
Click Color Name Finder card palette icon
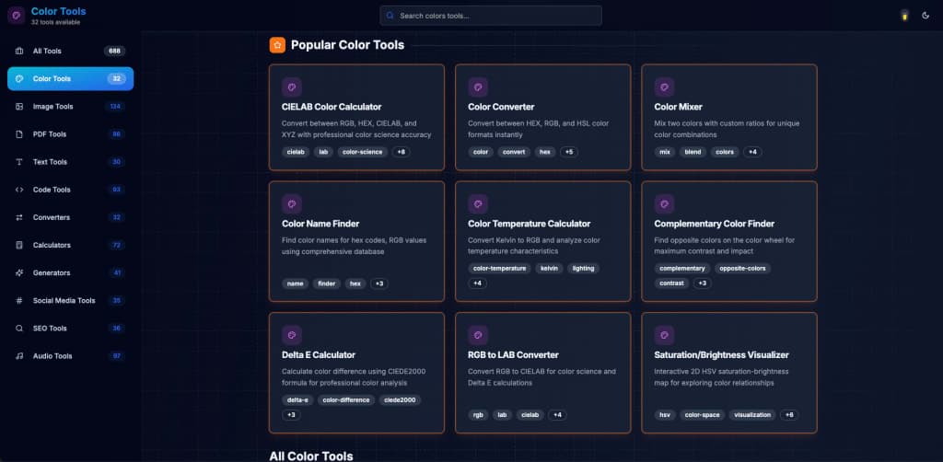(292, 203)
